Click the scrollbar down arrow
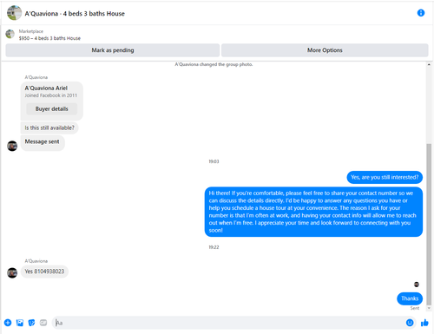The image size is (434, 334). [x=429, y=308]
